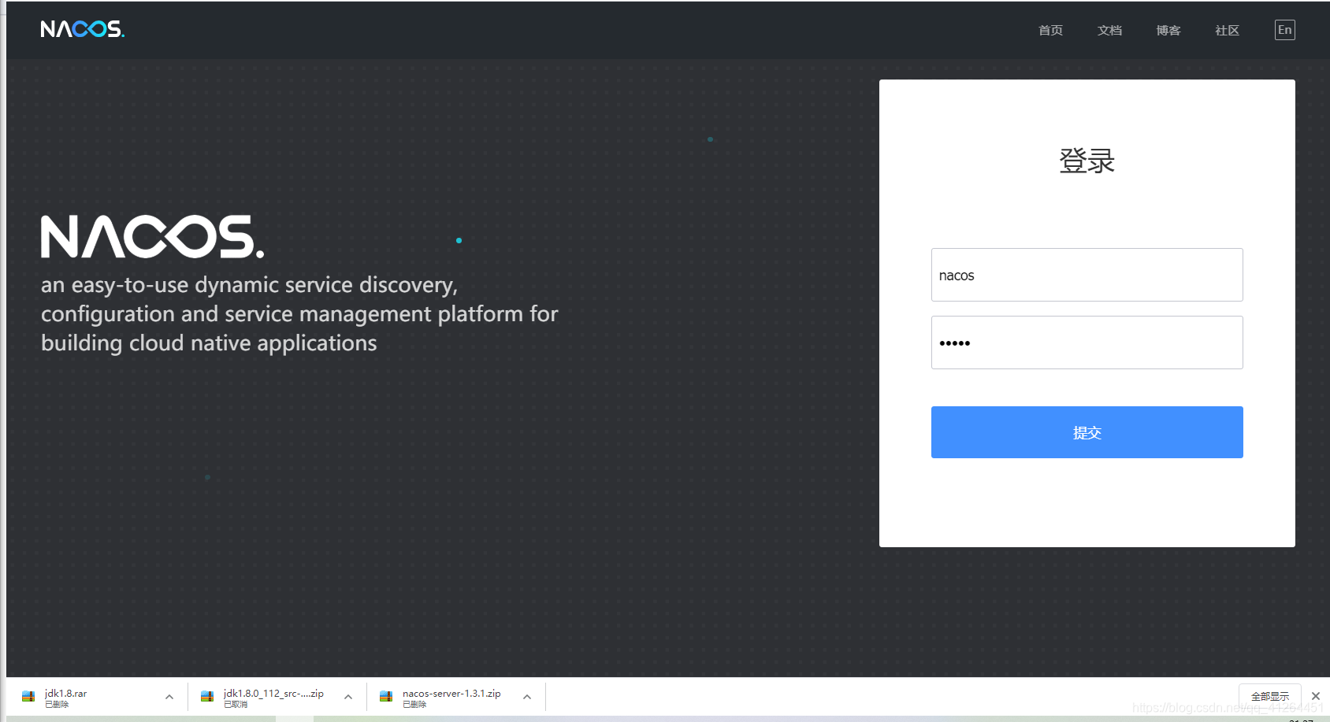Viewport: 1330px width, 722px height.
Task: Select the jdk1.8.0_112_src zip file name
Action: (273, 694)
